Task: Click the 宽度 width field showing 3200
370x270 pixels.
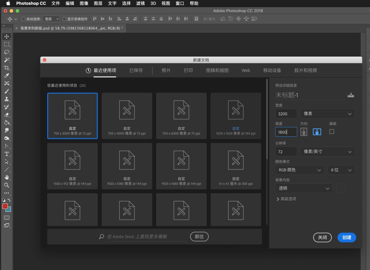Action: coord(286,113)
